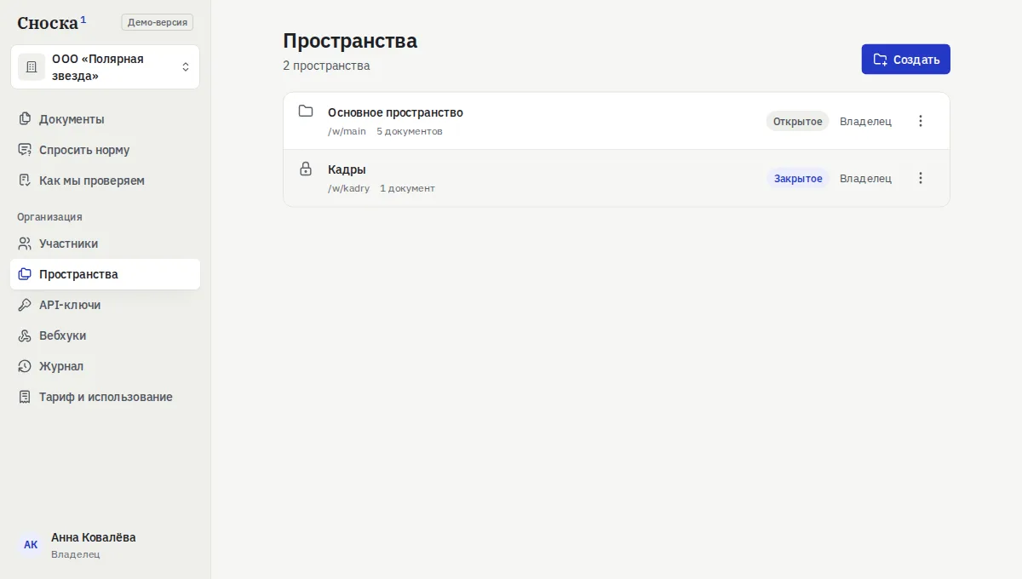The height and width of the screenshot is (579, 1022).
Task: Open Тариф и использование
Action: (105, 397)
